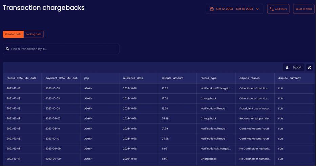This screenshot has height=166, width=316.
Task: Click Card Not Present Fraud in 24.98 row
Action: click(x=254, y=139)
